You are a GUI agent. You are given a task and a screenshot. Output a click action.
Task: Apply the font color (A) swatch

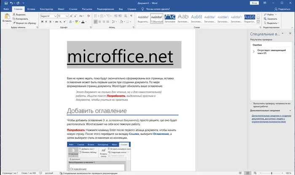(83, 22)
